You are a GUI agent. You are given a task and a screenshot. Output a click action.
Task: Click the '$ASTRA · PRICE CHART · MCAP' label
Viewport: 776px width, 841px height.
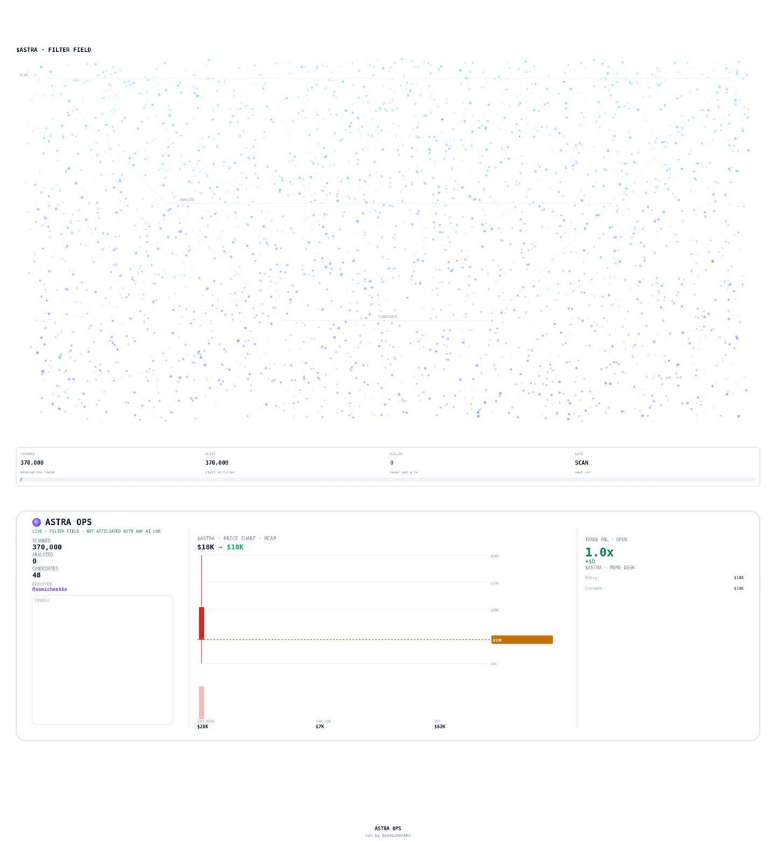pos(237,538)
